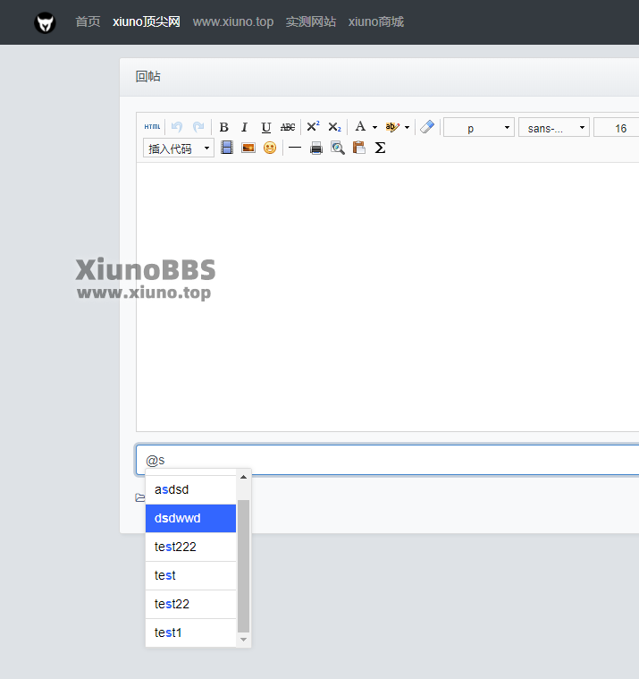This screenshot has height=679, width=639.
Task: Paste from clipboard icon
Action: 359,148
